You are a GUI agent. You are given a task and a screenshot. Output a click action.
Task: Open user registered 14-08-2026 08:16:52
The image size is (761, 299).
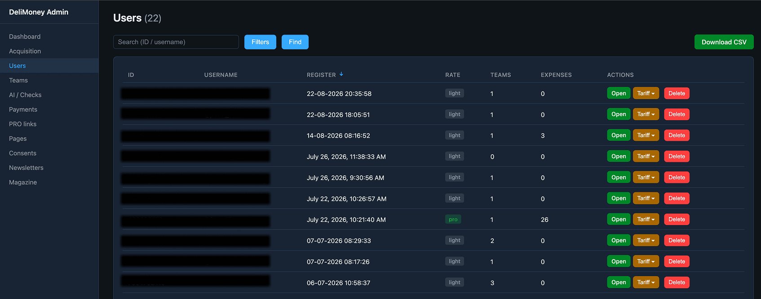pyautogui.click(x=619, y=135)
